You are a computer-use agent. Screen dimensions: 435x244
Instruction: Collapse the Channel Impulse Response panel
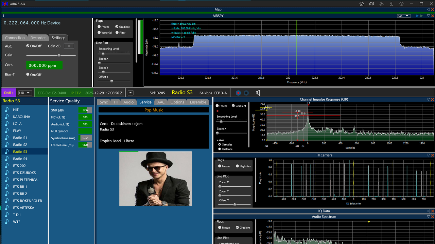tap(428, 99)
